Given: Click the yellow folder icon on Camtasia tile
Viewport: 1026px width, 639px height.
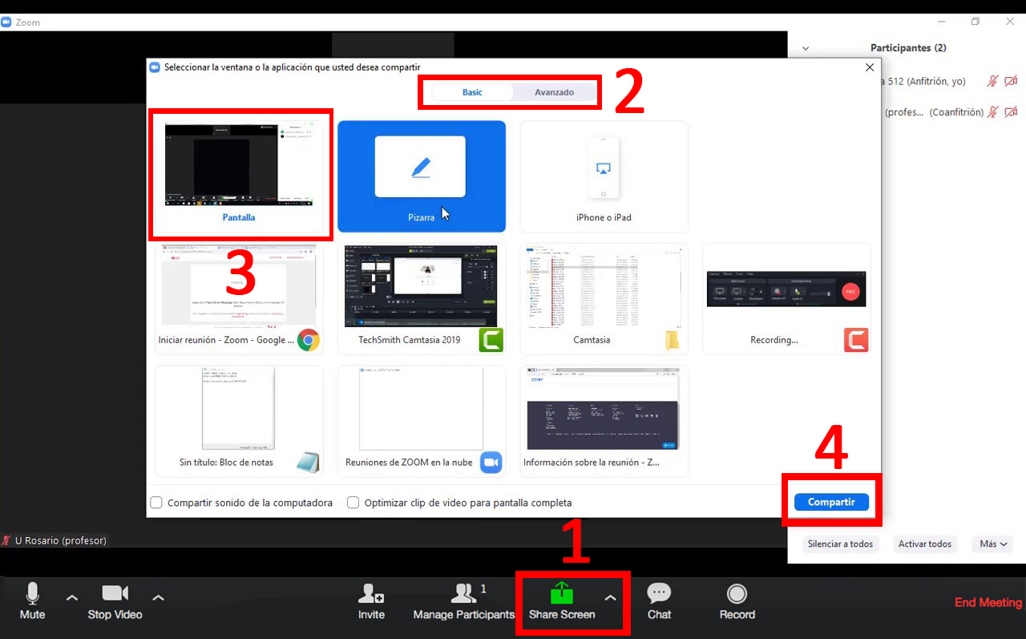Looking at the screenshot, I should point(672,341).
